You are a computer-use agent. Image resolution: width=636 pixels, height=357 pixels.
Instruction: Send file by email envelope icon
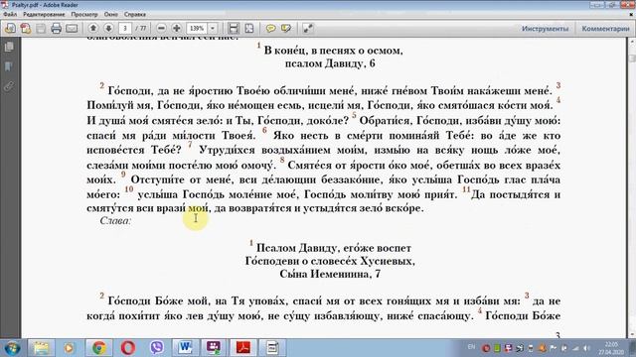72,29
